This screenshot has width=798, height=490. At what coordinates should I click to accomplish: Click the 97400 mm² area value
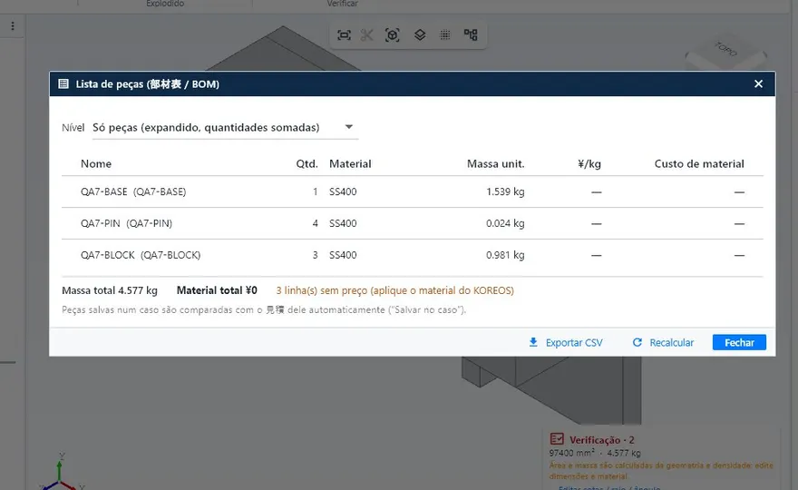pyautogui.click(x=571, y=453)
